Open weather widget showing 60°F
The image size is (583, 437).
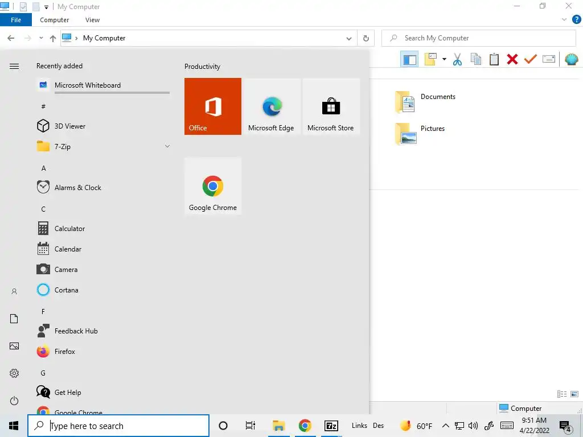point(416,426)
